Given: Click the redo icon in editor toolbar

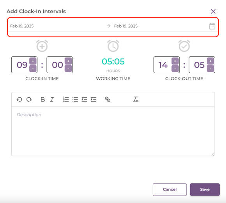Looking at the screenshot, I should [x=29, y=100].
